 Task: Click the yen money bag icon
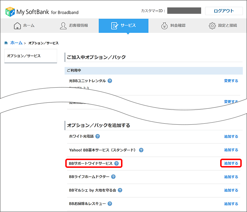(x=164, y=26)
